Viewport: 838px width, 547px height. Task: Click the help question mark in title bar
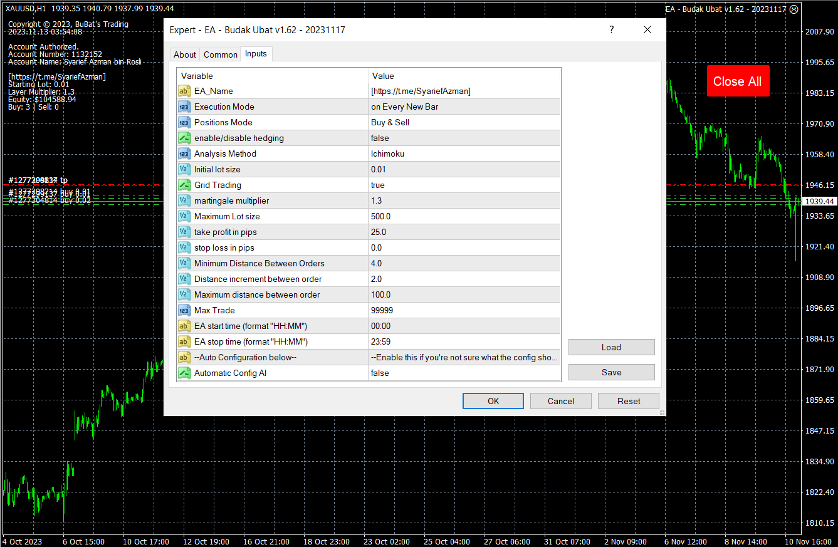click(612, 30)
